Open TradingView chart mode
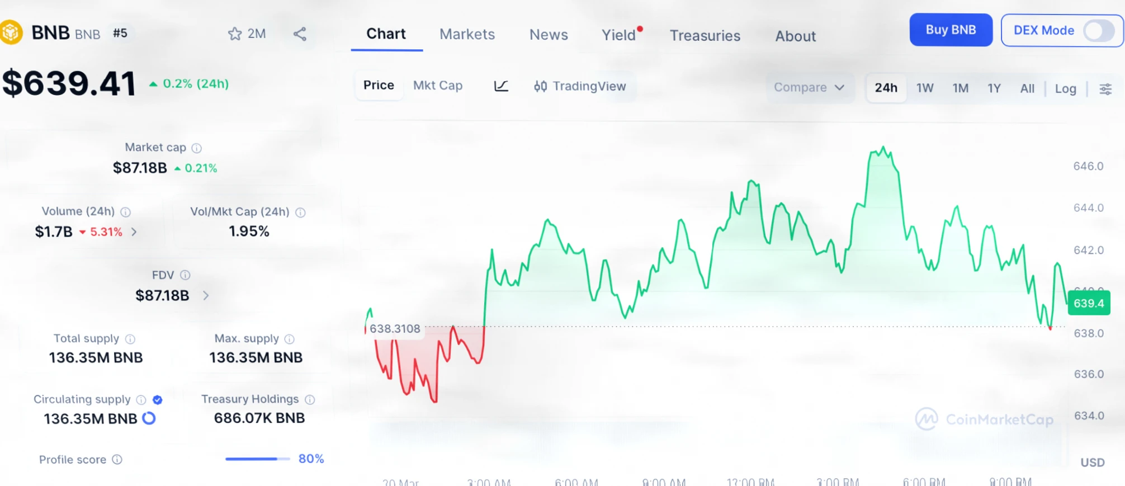 [x=580, y=86]
